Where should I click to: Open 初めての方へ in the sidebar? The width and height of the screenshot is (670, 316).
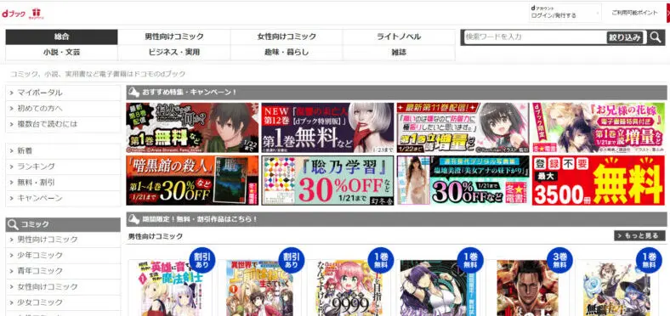coord(63,109)
